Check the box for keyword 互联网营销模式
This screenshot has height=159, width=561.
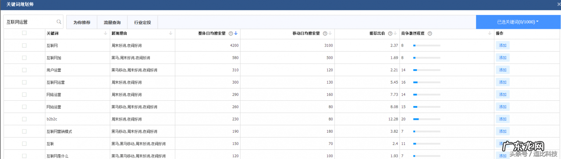[x=24, y=131]
